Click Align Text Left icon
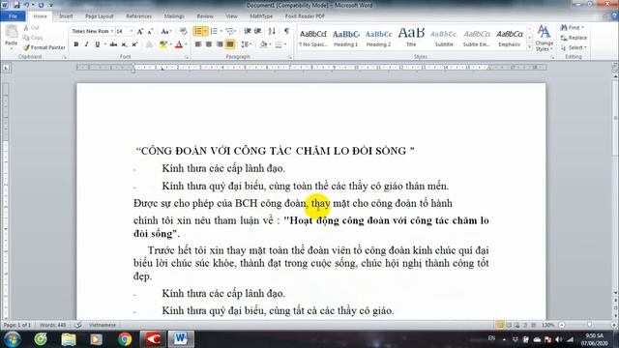 click(x=198, y=44)
